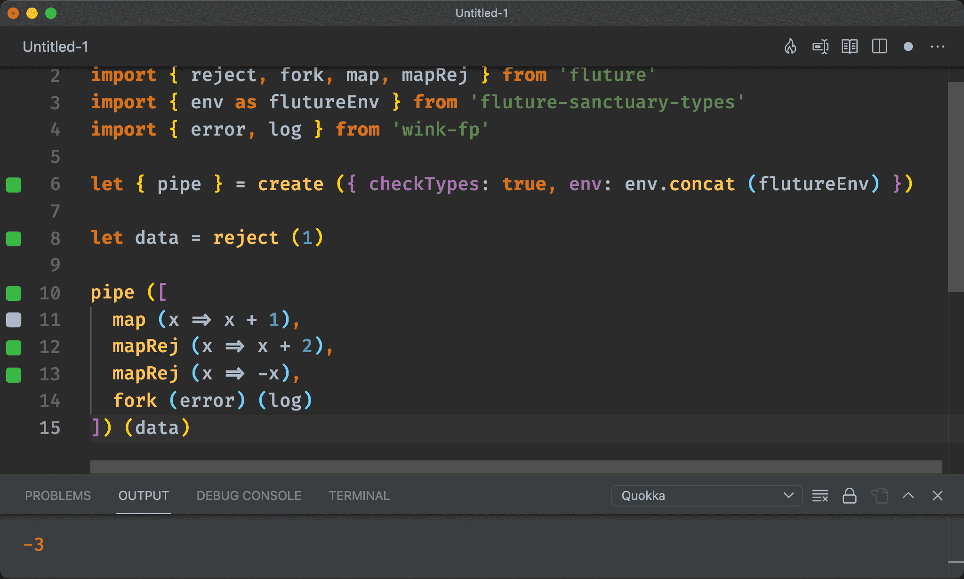Click the editor horizontal scrollbar

(516, 466)
